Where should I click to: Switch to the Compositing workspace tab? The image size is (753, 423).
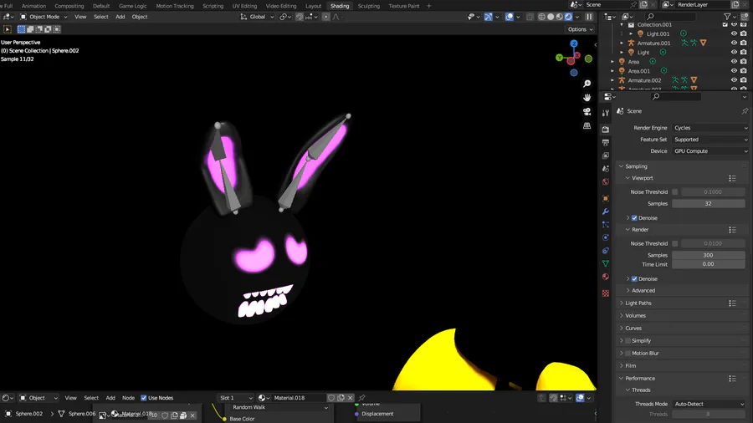(69, 6)
